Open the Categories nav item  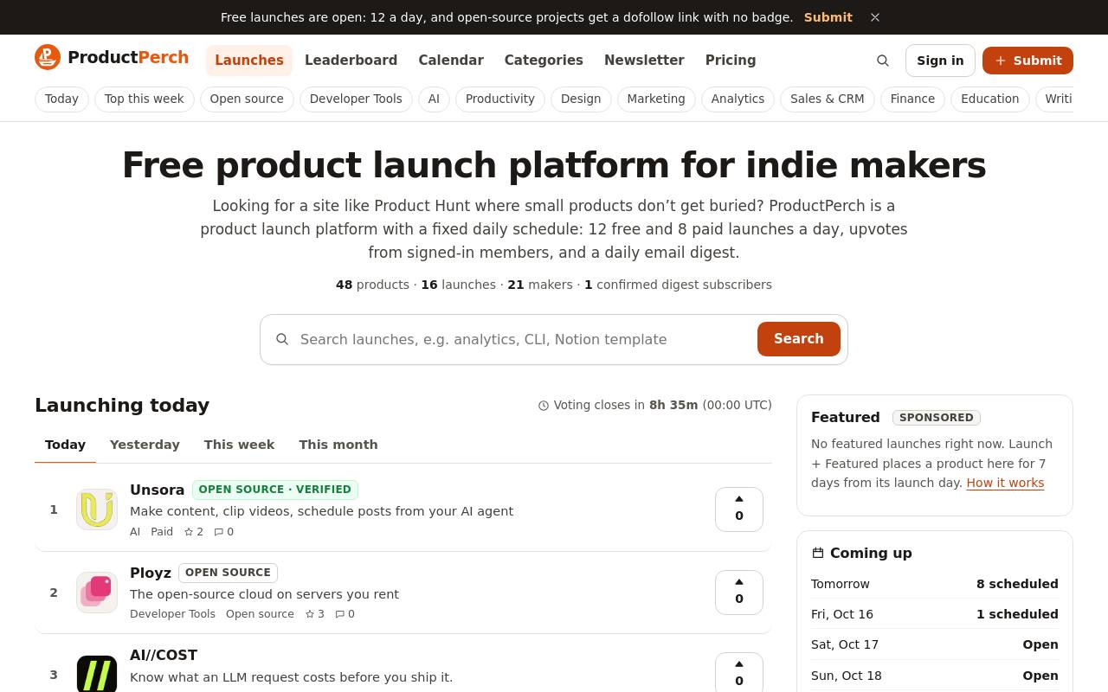coord(544,61)
